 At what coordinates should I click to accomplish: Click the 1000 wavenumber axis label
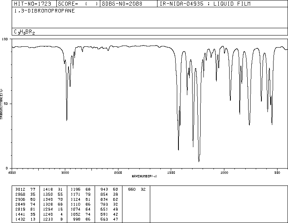[x=224, y=173]
